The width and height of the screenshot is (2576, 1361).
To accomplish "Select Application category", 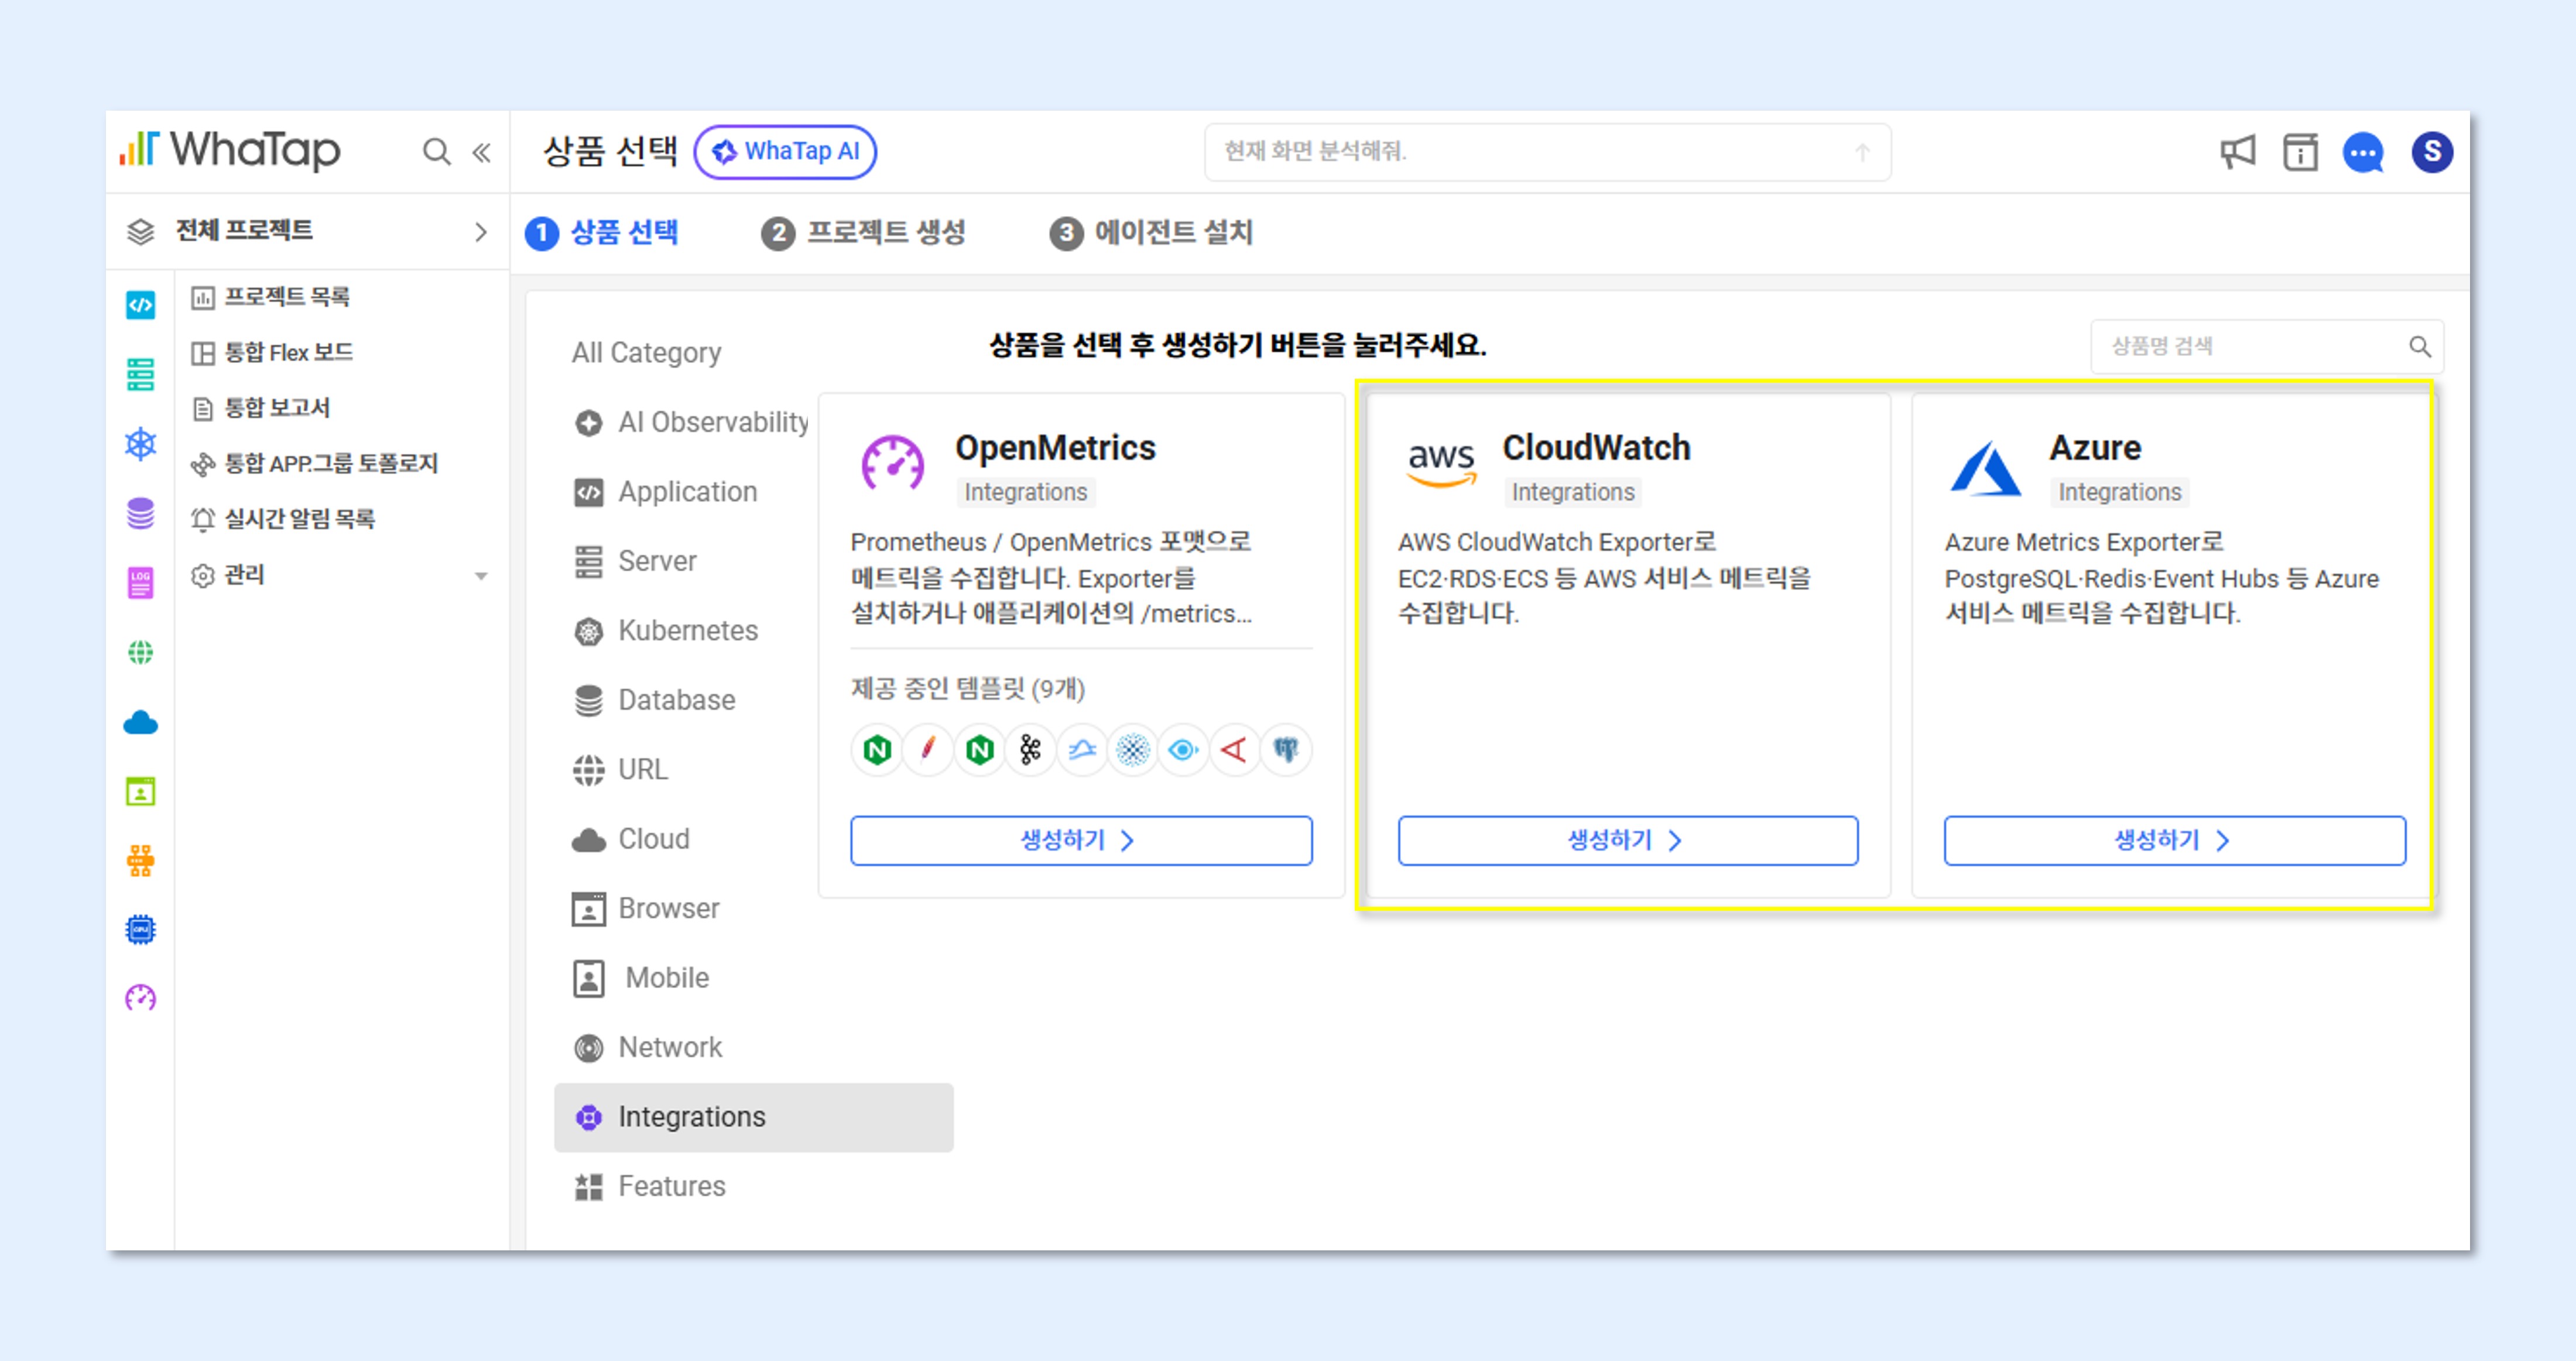I will point(665,492).
